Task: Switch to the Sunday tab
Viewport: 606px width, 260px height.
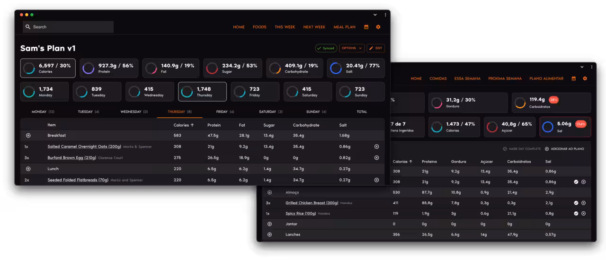Action: (x=316, y=112)
